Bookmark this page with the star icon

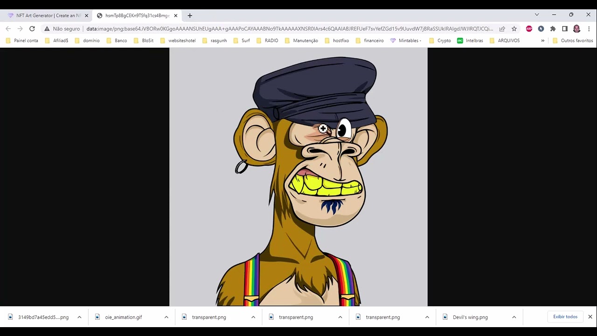(x=514, y=28)
